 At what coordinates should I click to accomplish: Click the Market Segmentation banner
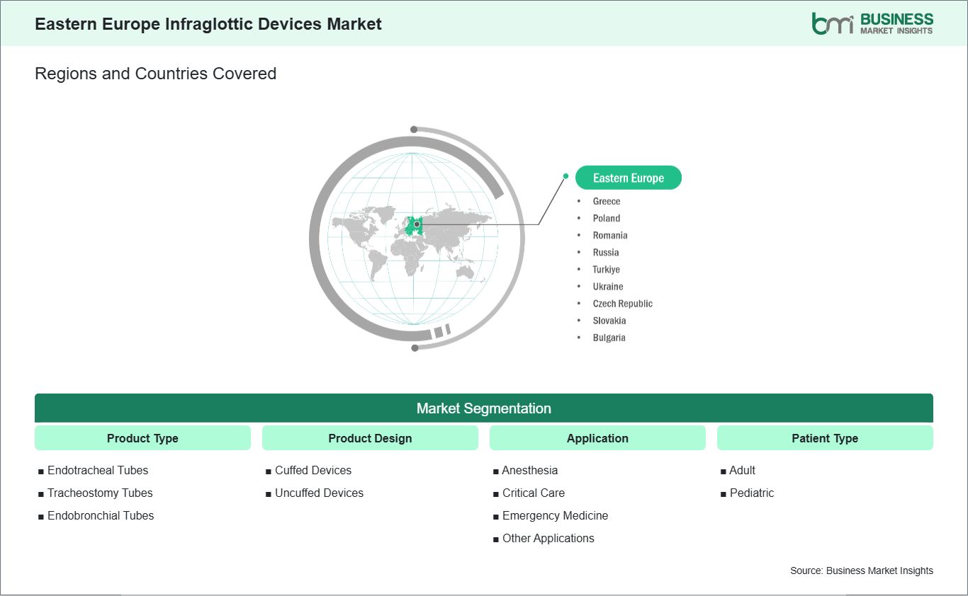pyautogui.click(x=484, y=408)
